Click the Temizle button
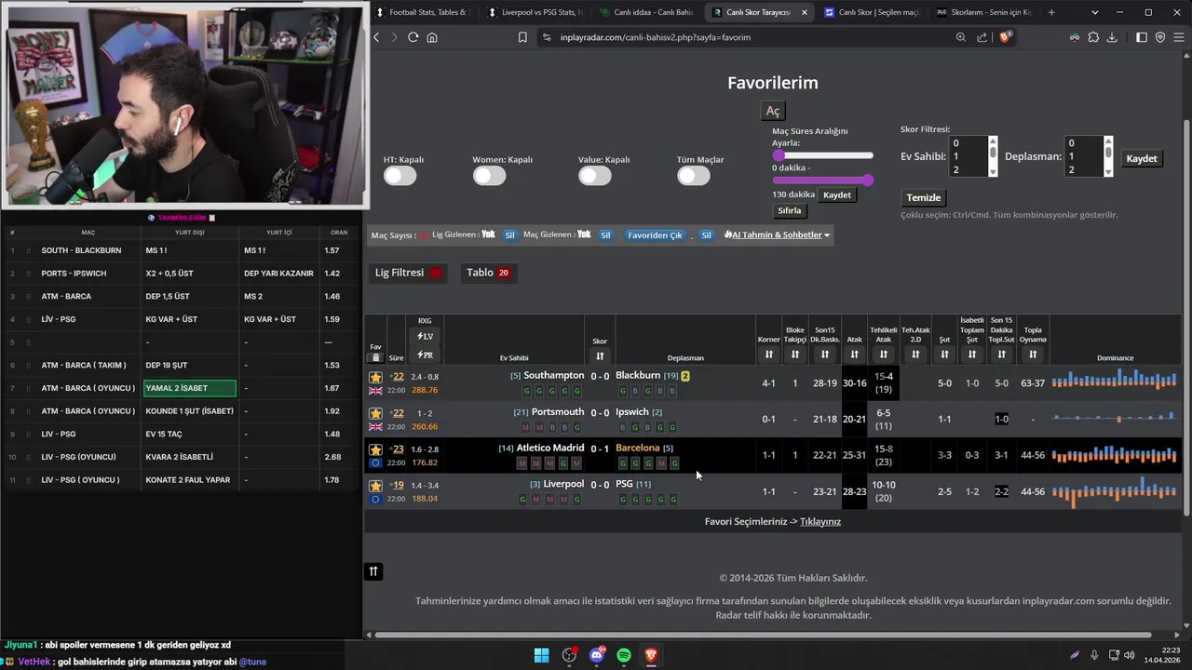 (x=924, y=197)
